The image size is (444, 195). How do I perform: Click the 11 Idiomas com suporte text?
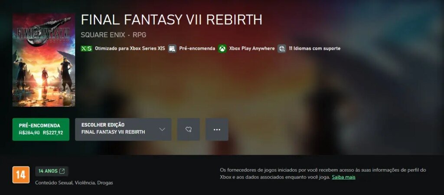point(315,48)
